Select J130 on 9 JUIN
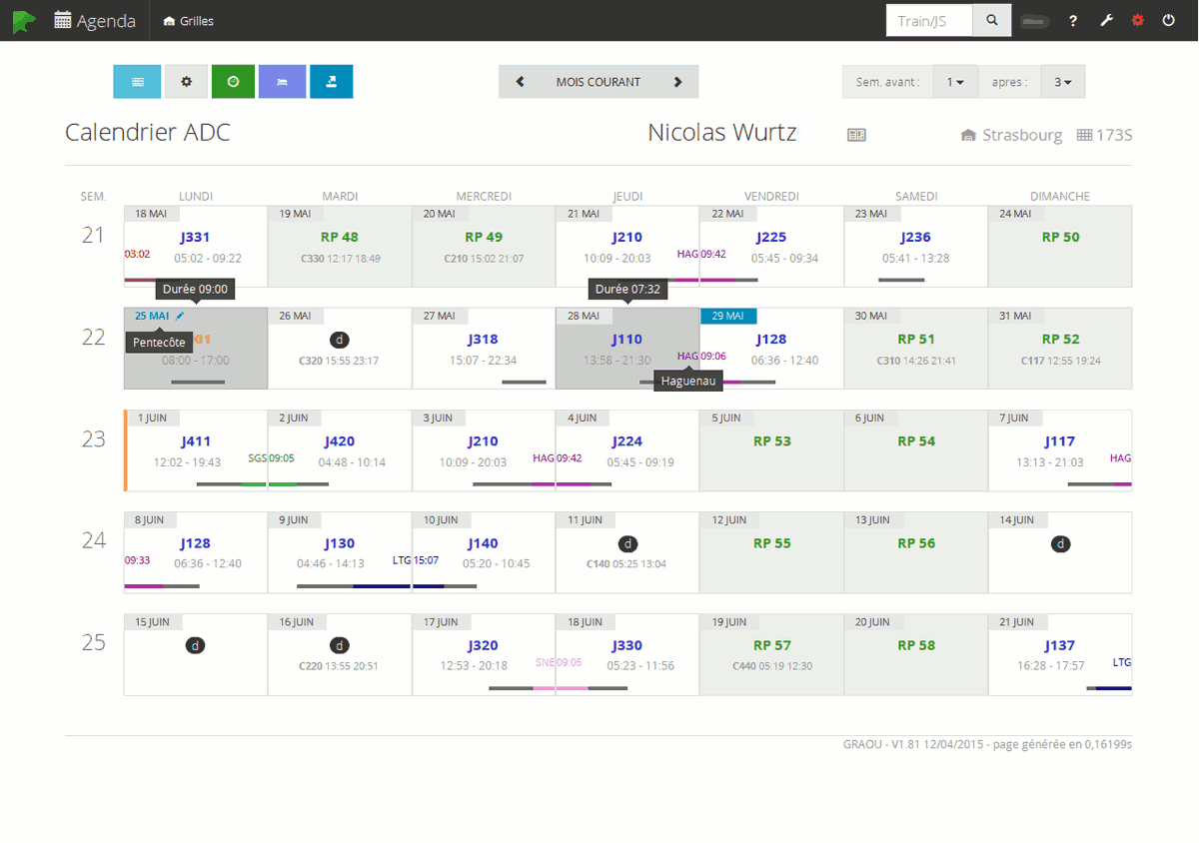This screenshot has width=1199, height=843. 340,543
